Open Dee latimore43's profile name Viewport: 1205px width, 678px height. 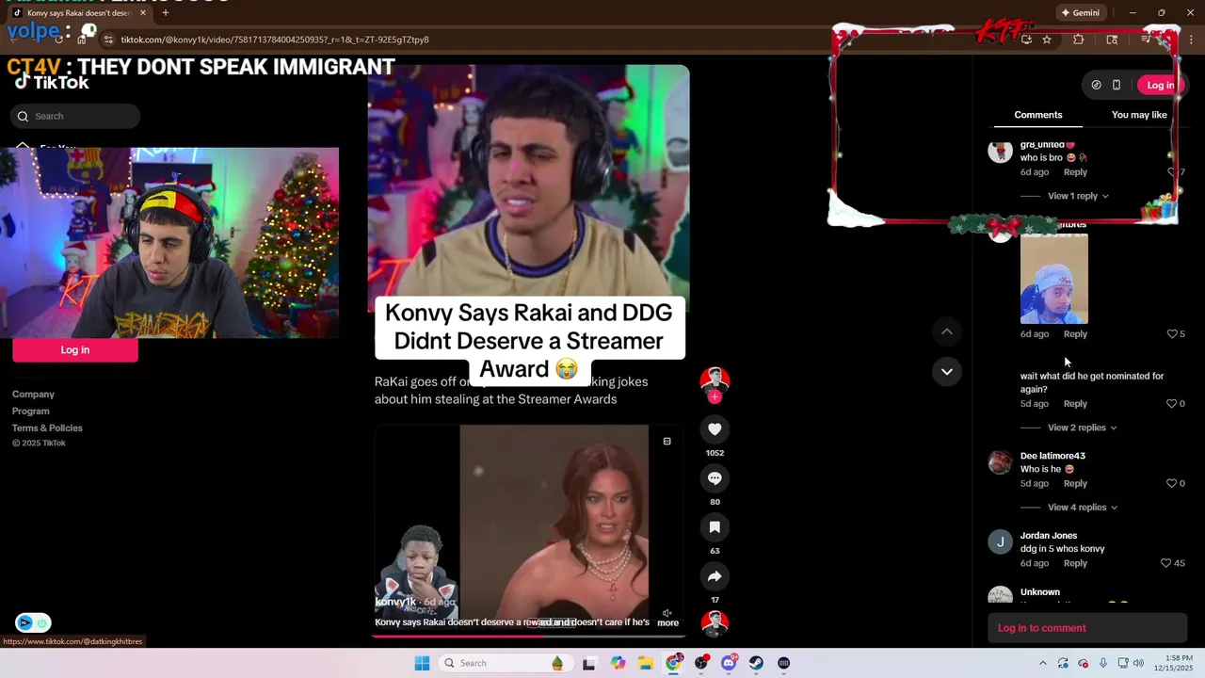[1052, 456]
